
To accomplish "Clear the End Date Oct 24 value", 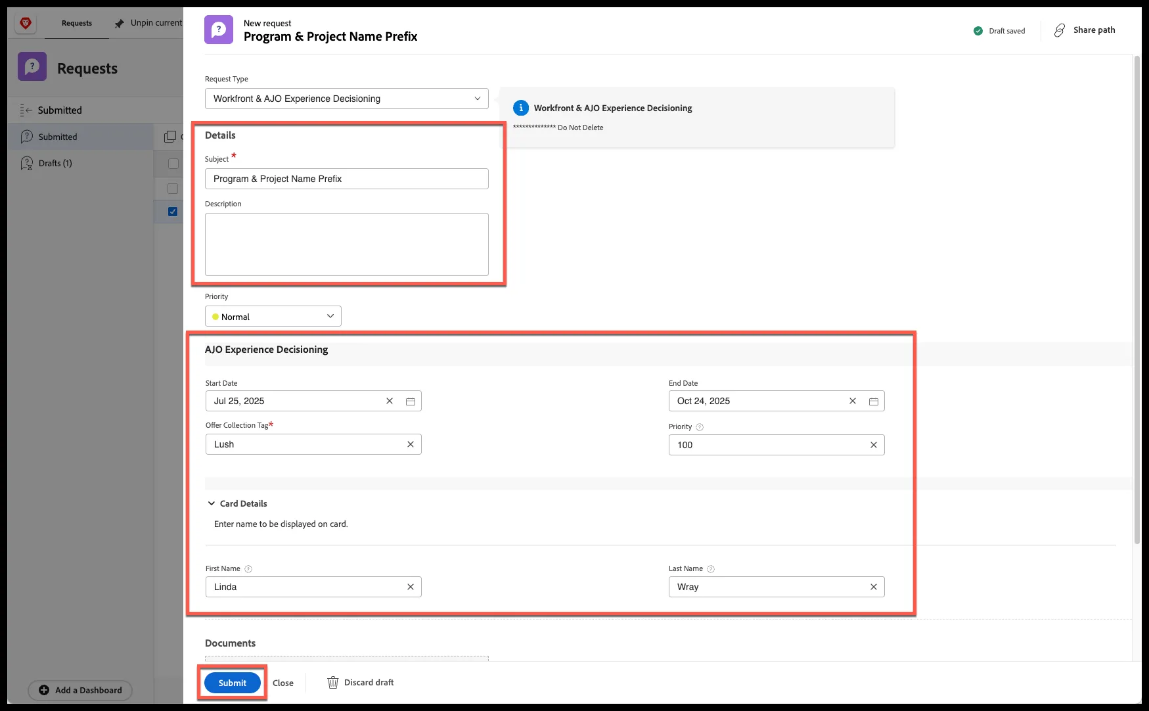I will coord(853,401).
